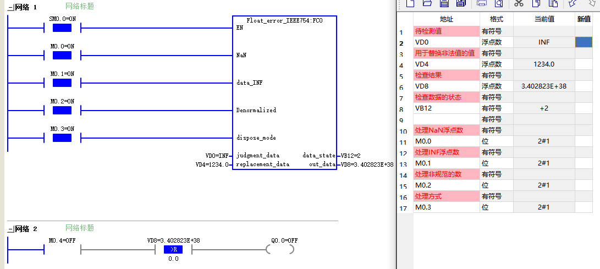The height and width of the screenshot is (269, 600).
Task: Click the 检查结果 comment row
Action: [447, 75]
